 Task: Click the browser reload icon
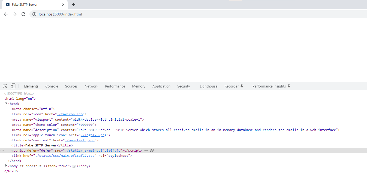point(23,14)
